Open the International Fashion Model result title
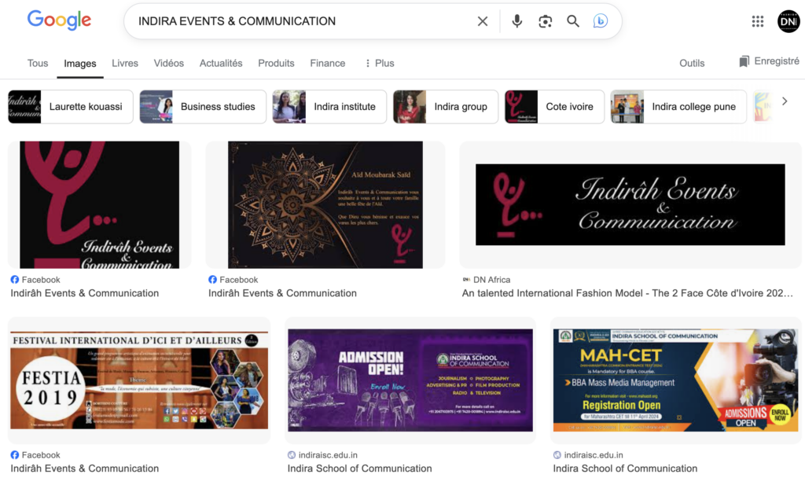This screenshot has height=485, width=805. point(627,293)
